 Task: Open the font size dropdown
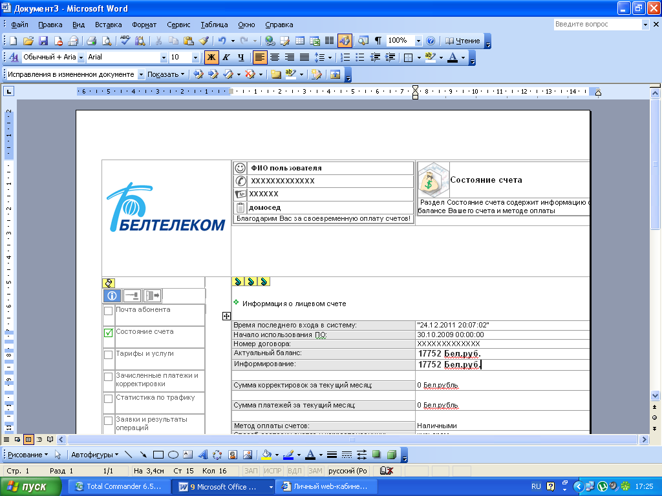click(195, 57)
